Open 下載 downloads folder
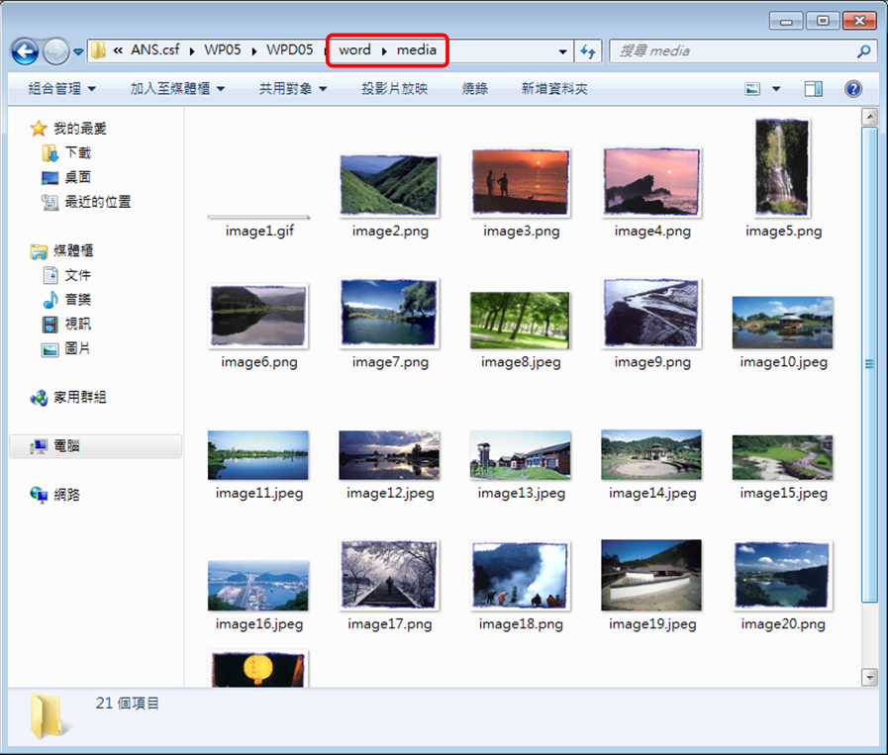The width and height of the screenshot is (888, 755). point(65,152)
